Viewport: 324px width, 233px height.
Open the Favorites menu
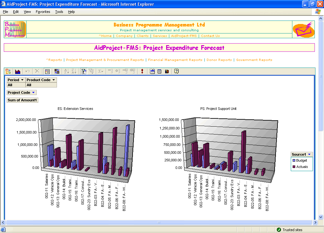click(x=43, y=12)
